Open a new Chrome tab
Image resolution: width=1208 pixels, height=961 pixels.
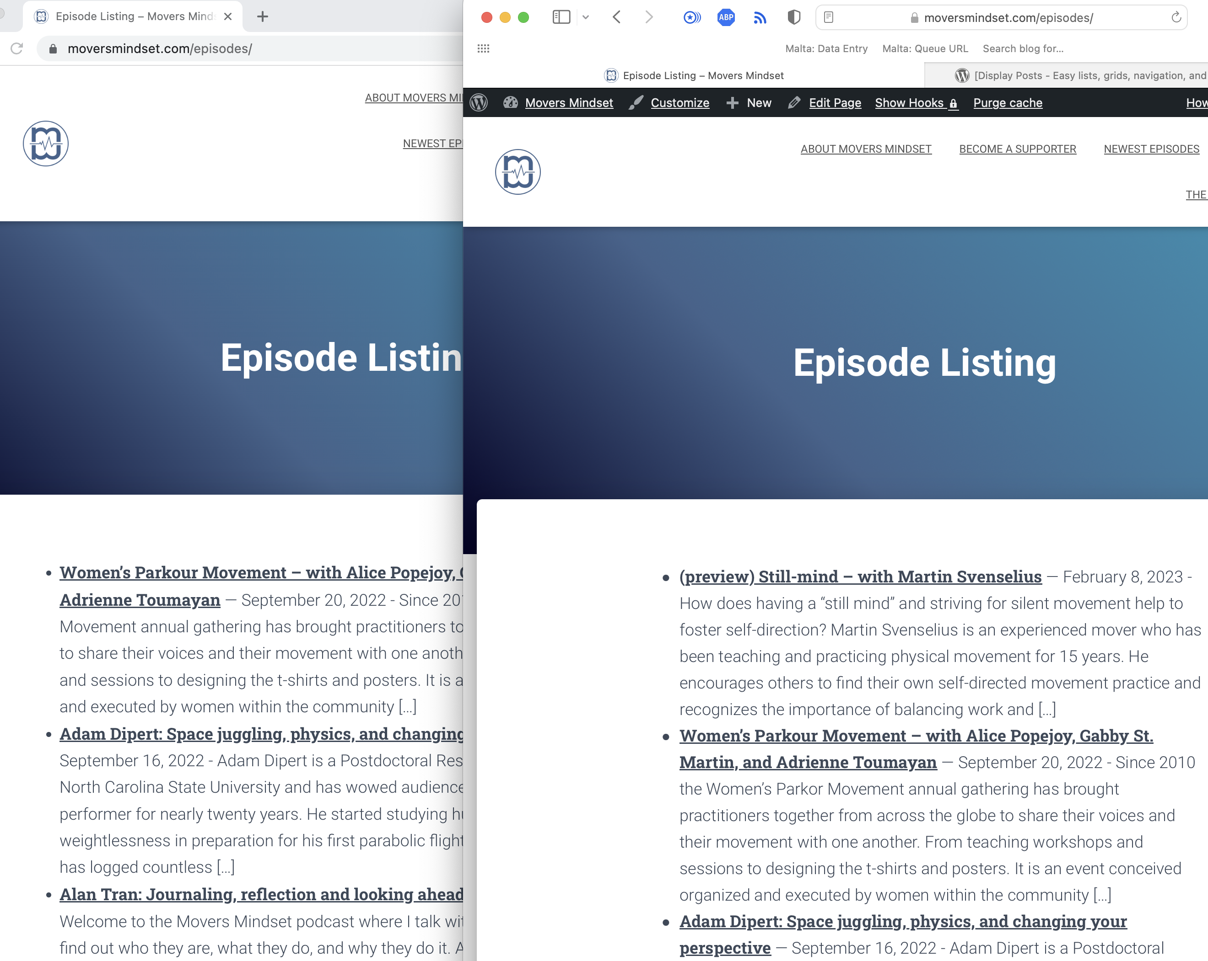[x=262, y=16]
